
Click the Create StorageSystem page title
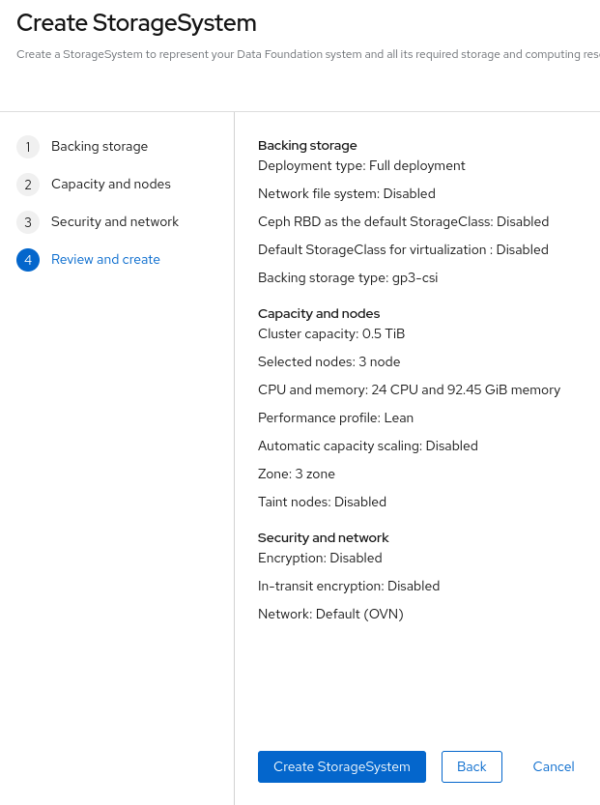point(137,22)
